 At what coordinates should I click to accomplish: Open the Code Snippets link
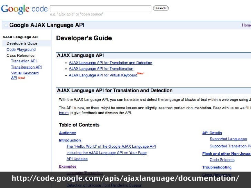222,160
